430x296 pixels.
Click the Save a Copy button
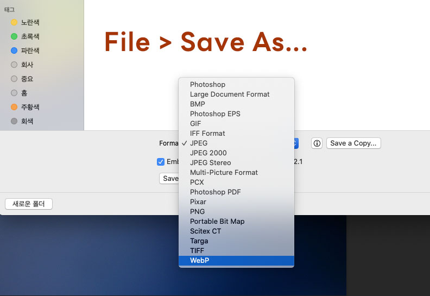tap(353, 143)
